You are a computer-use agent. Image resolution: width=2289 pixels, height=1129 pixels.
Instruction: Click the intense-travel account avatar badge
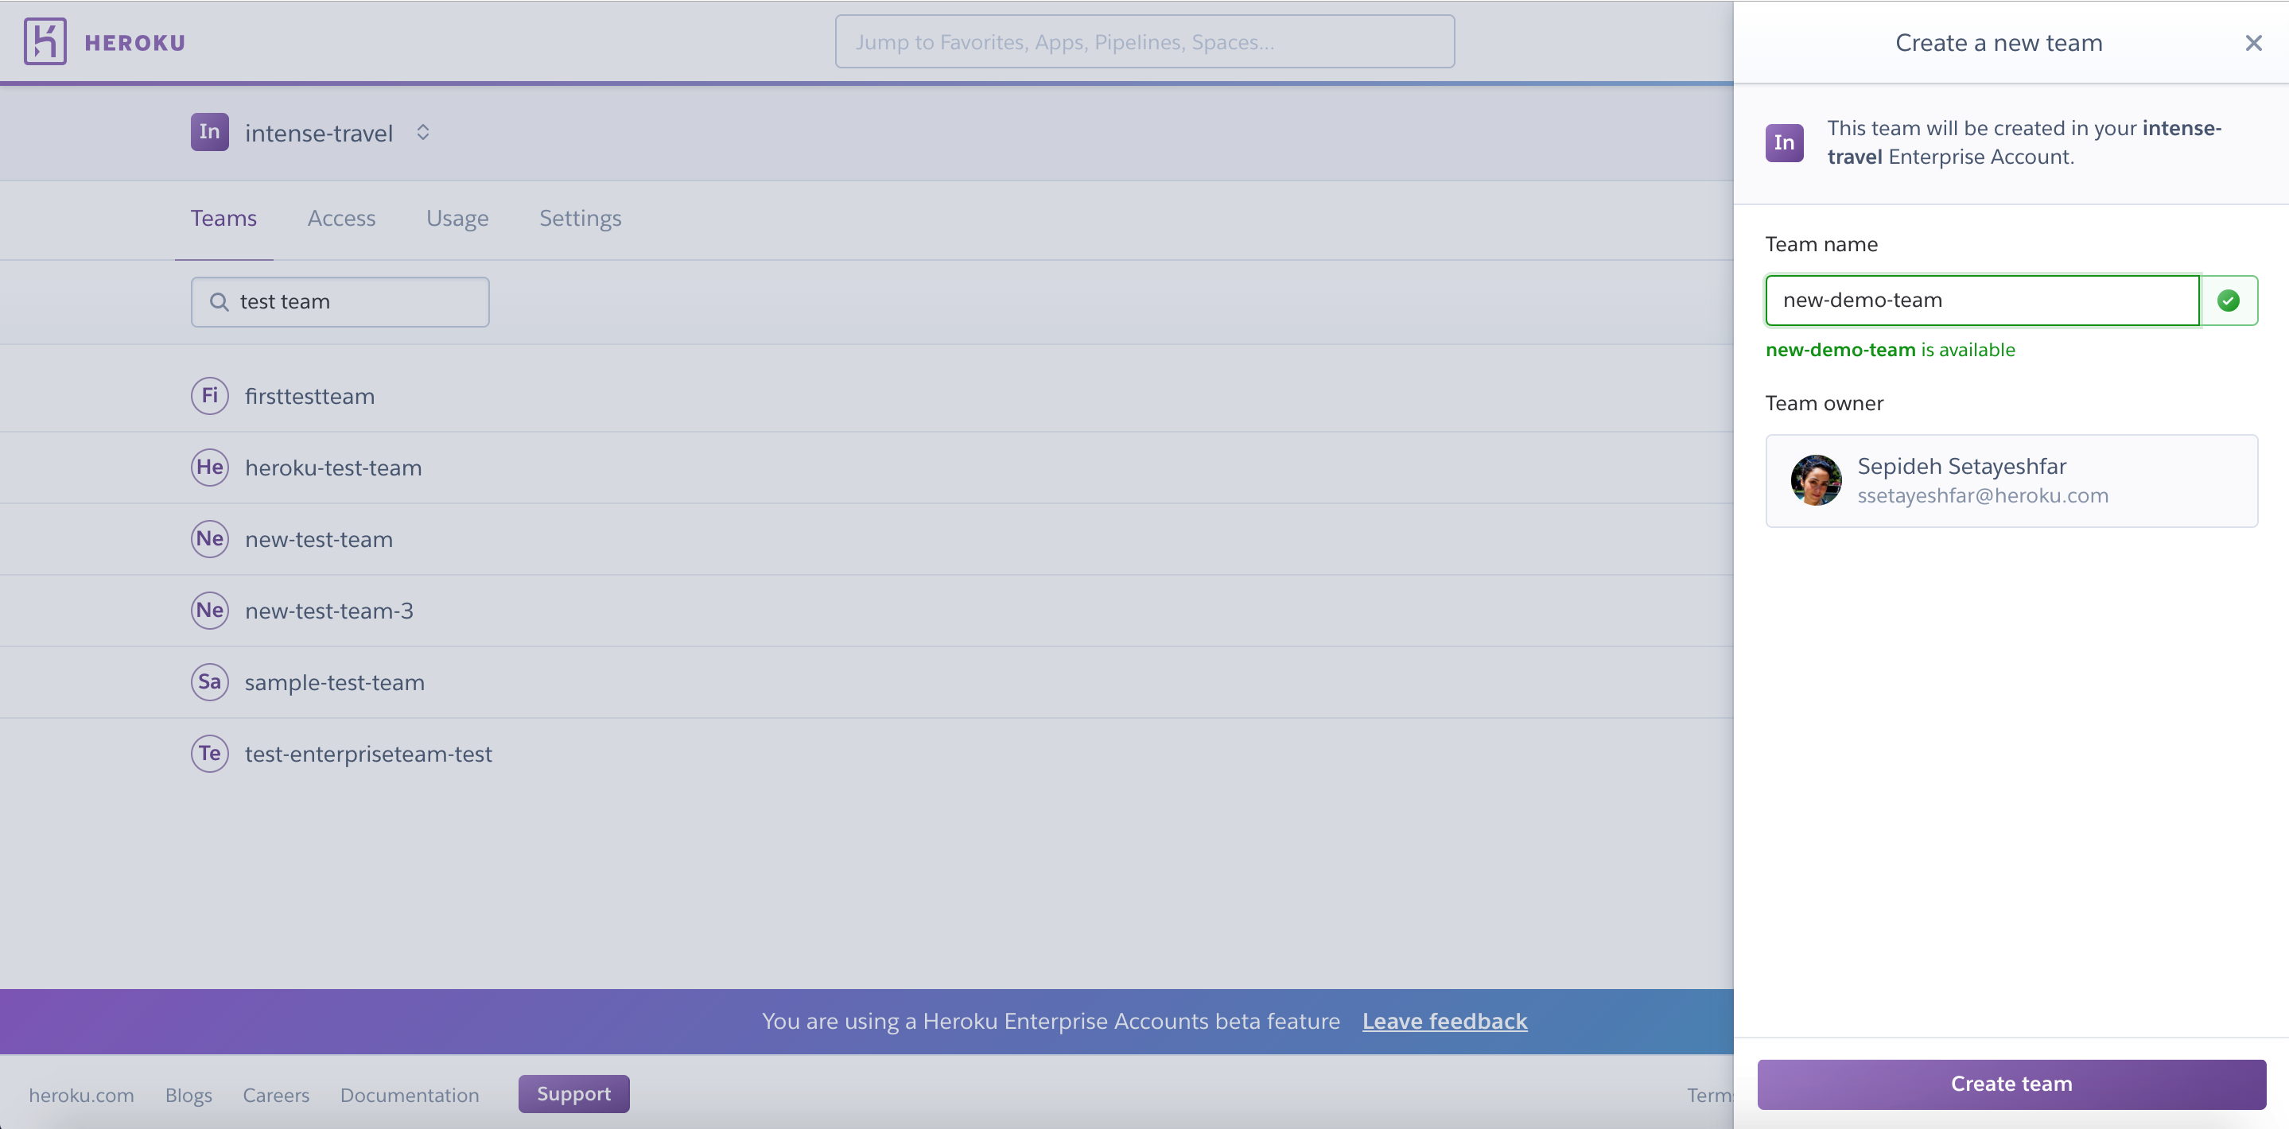pyautogui.click(x=210, y=132)
